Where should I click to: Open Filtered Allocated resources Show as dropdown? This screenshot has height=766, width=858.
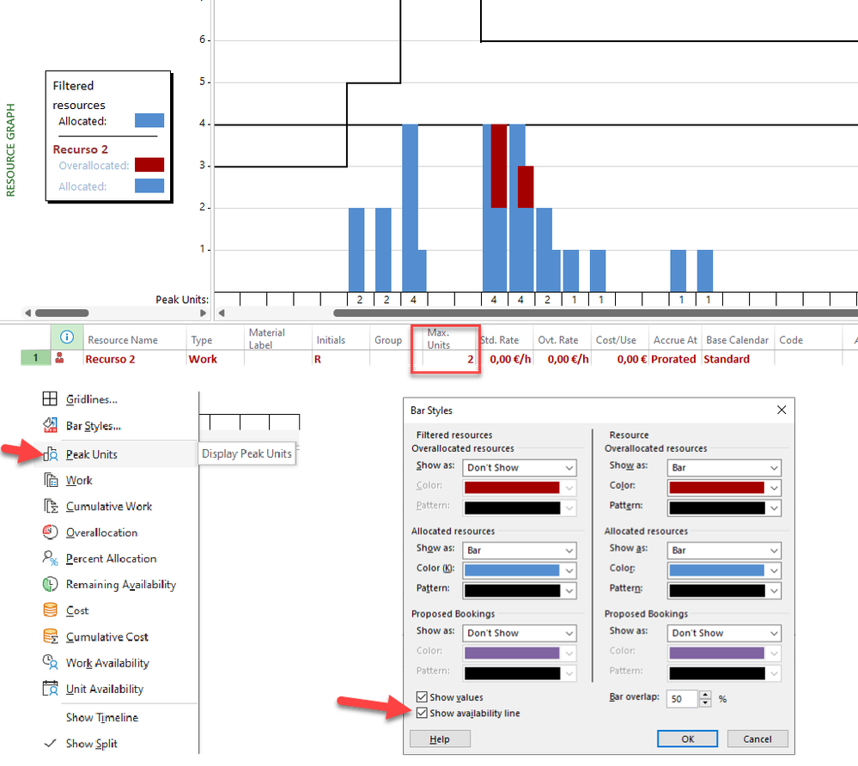click(520, 550)
